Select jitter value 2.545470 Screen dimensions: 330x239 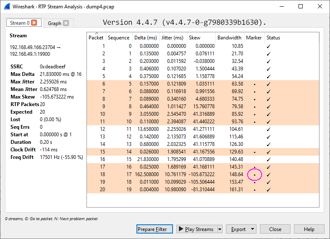(x=177, y=114)
